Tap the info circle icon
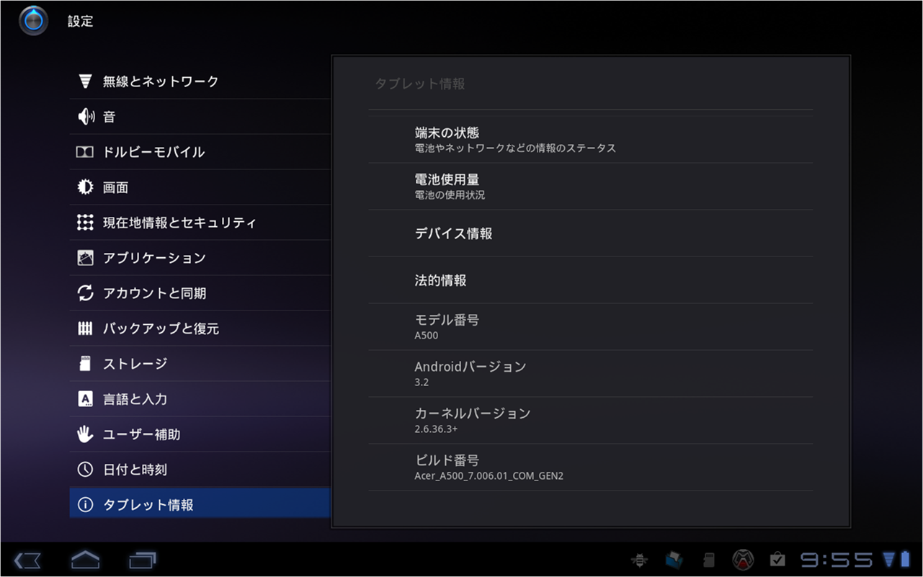Screen dimensions: 923x577 [85, 505]
